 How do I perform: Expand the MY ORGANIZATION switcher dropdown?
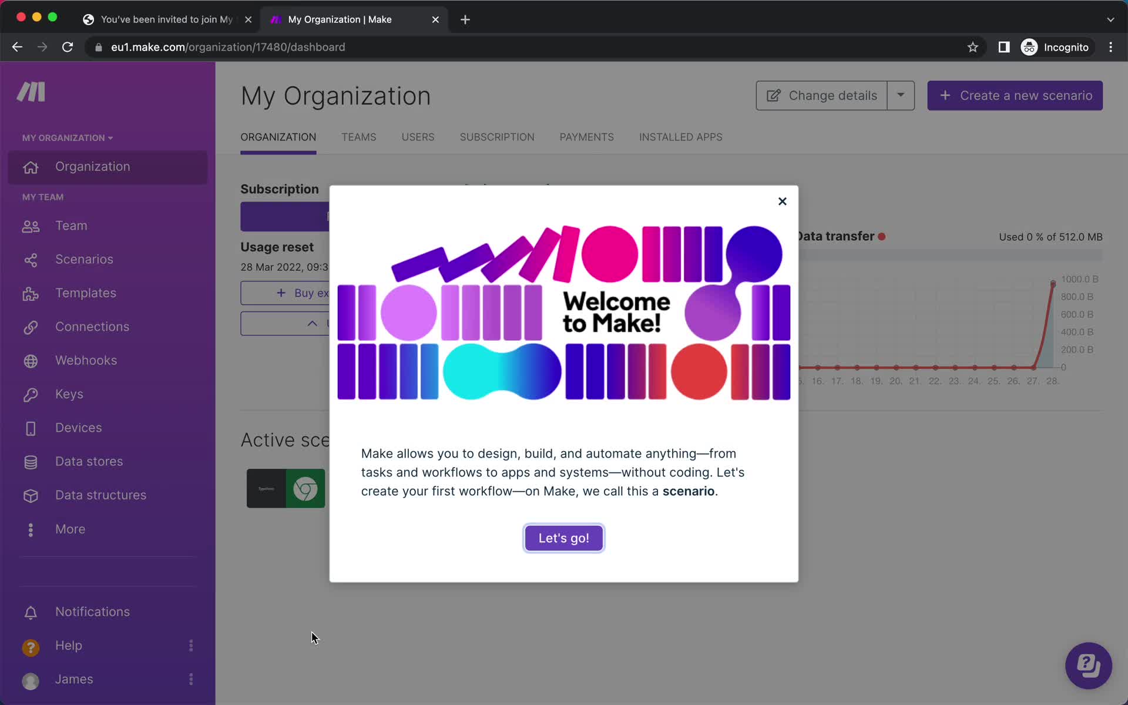[x=68, y=138]
